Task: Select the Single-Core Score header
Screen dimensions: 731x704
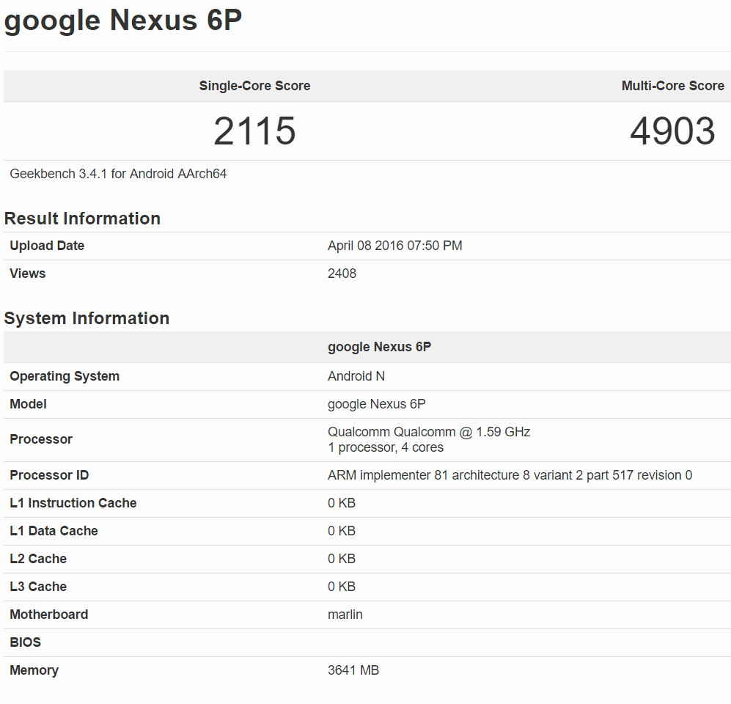Action: [254, 86]
